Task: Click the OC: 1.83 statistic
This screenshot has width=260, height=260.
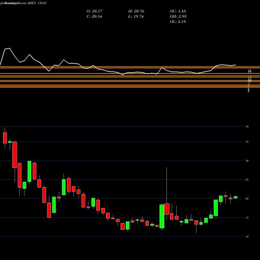Action: pos(178,11)
